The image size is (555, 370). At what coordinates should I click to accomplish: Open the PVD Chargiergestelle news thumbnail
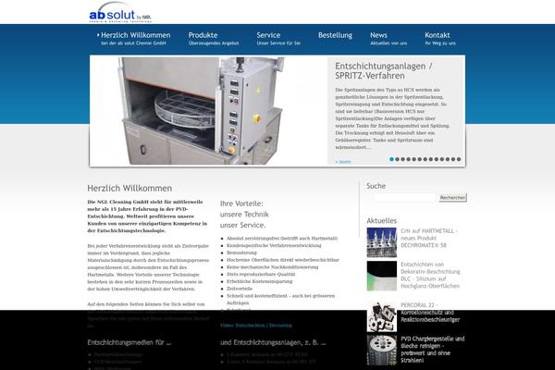(x=381, y=351)
